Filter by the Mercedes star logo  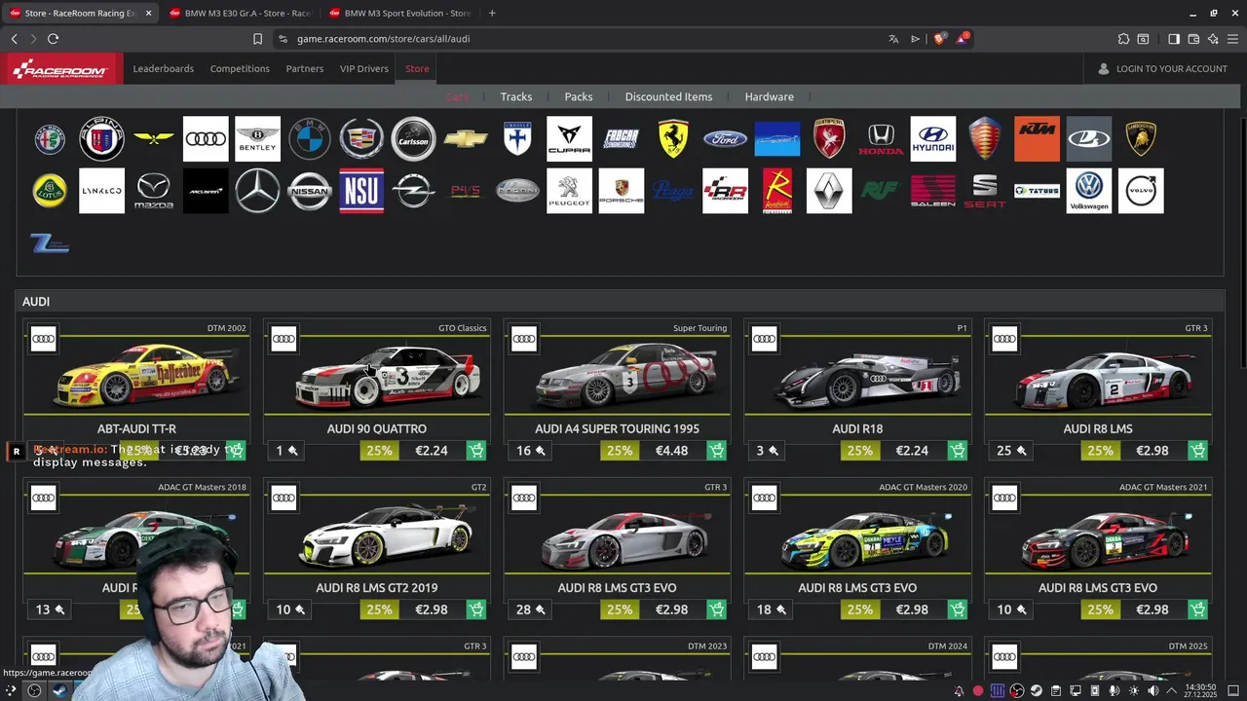tap(257, 191)
